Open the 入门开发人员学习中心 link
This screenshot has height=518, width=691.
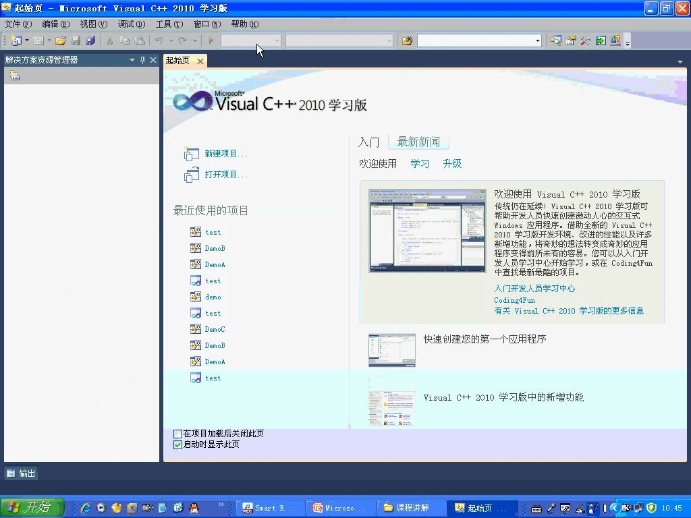[534, 289]
